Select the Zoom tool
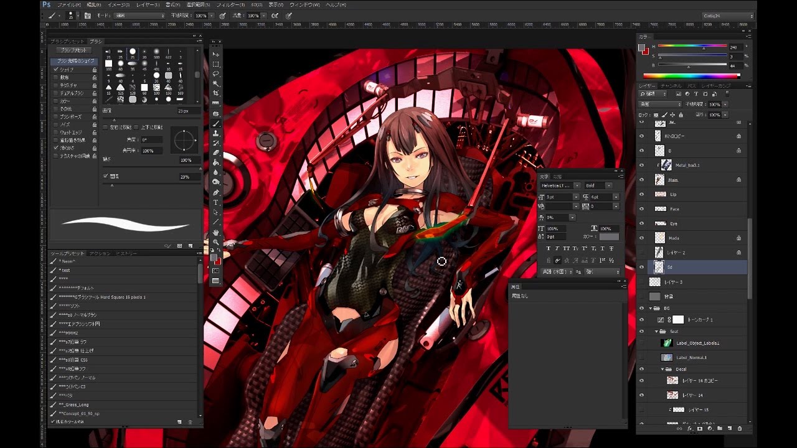The height and width of the screenshot is (448, 797). pyautogui.click(x=216, y=242)
